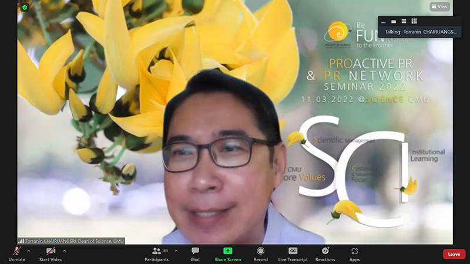Viewport: 470px width, 264px height.
Task: Click the red Leave button
Action: coord(454,254)
